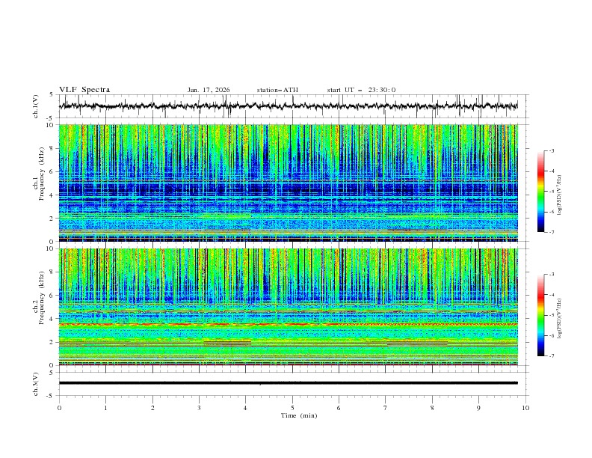Click the ch.1 waveform trace plot

tap(289, 106)
